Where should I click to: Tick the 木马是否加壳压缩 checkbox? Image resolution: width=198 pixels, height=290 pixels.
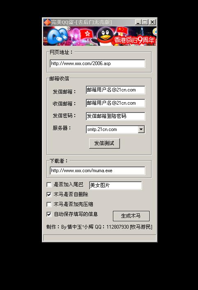(x=49, y=204)
